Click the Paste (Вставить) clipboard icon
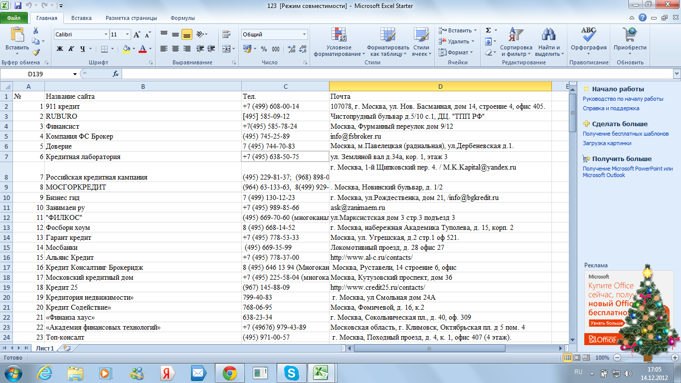The width and height of the screenshot is (681, 383). point(17,35)
